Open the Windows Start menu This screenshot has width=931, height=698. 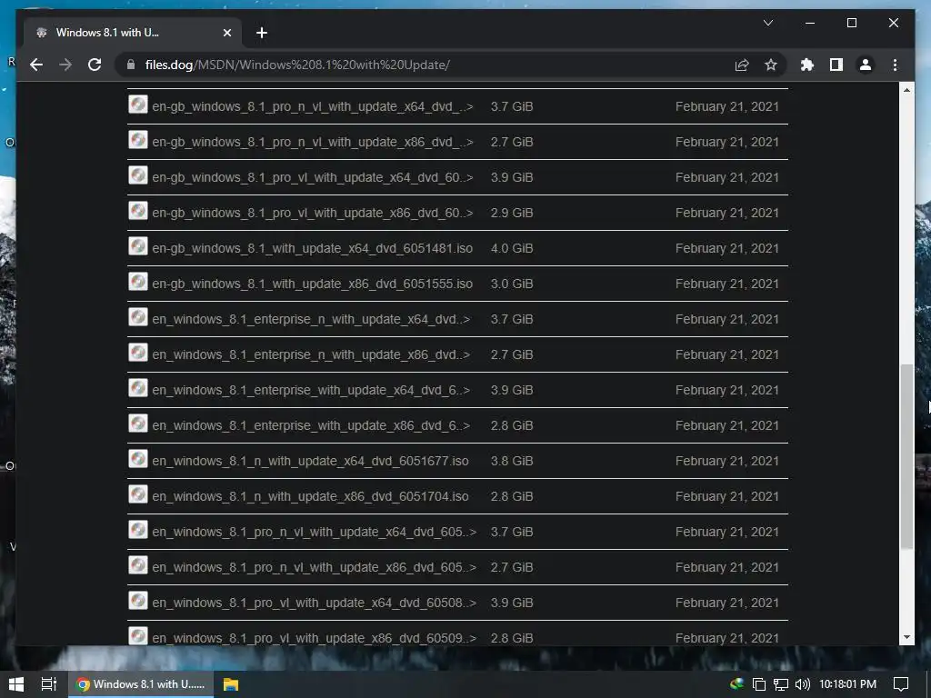(x=16, y=684)
